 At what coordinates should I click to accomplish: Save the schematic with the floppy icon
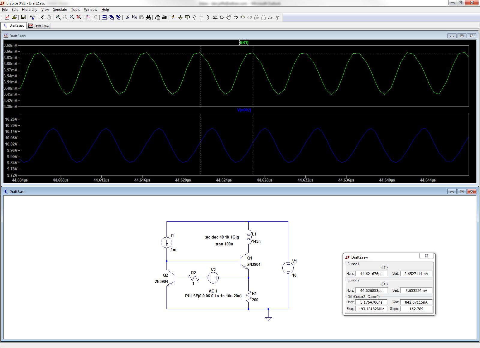pyautogui.click(x=23, y=17)
